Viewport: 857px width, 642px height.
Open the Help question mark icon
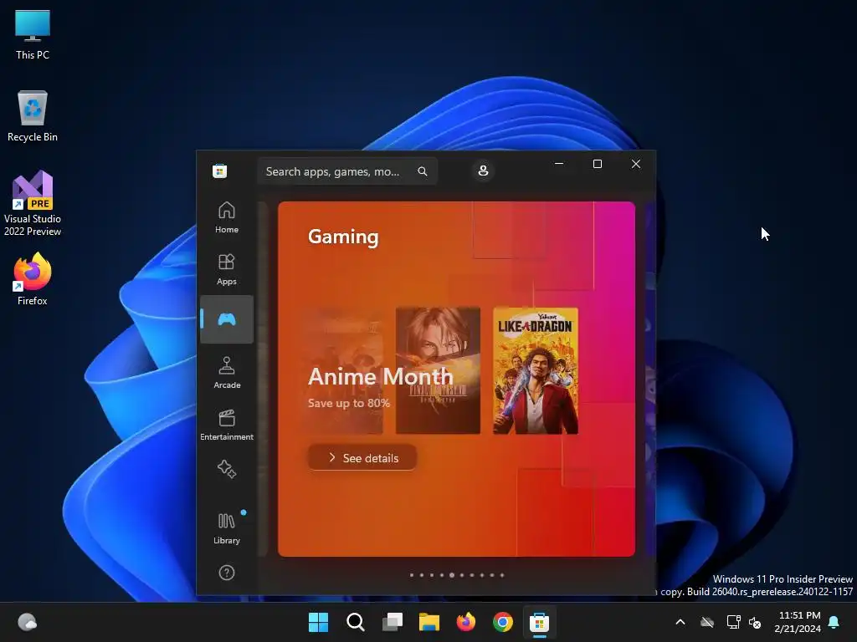227,573
